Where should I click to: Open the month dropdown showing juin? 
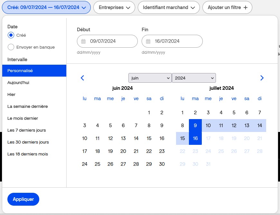pyautogui.click(x=150, y=78)
